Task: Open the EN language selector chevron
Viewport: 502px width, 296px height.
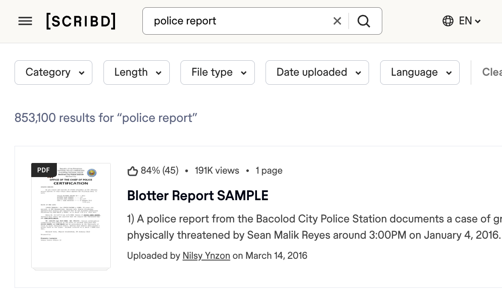Action: tap(478, 21)
